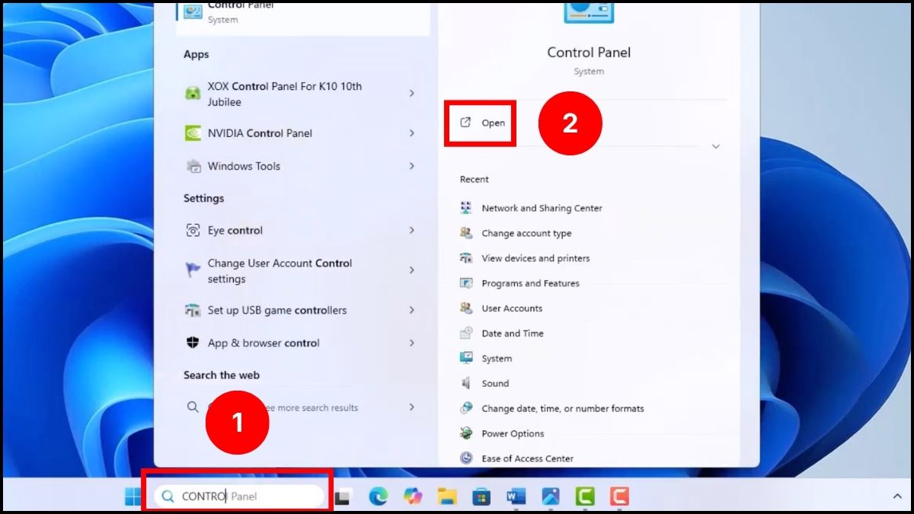Click Date and Time text in Recent
This screenshot has width=914, height=514.
[513, 334]
